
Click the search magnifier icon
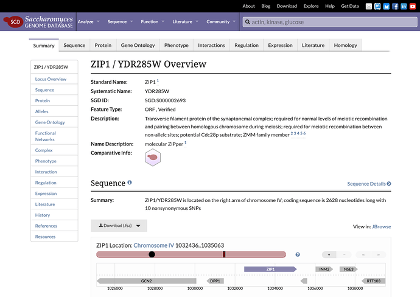[248, 22]
